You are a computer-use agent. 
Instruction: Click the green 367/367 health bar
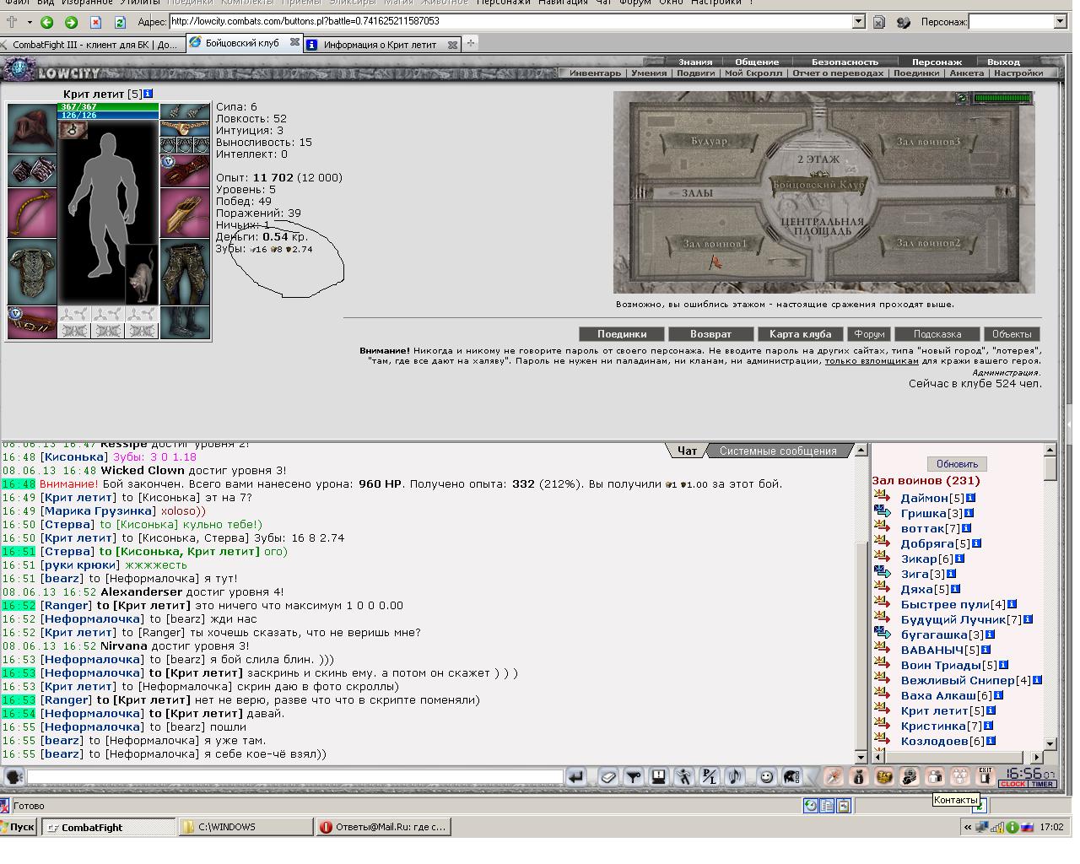coord(108,107)
